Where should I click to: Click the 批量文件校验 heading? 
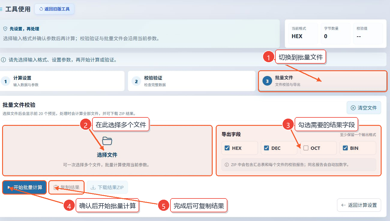19,105
